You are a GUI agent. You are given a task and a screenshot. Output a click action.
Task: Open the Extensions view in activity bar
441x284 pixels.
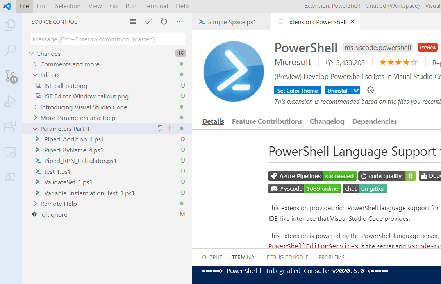[x=11, y=127]
